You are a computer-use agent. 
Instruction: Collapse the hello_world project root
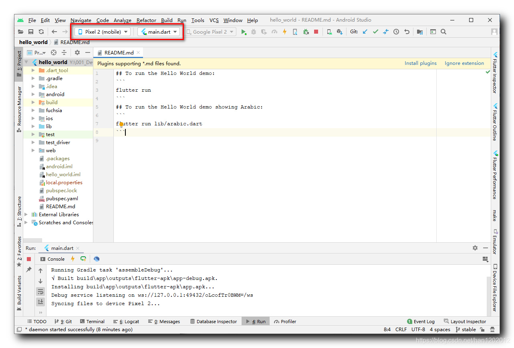26,62
